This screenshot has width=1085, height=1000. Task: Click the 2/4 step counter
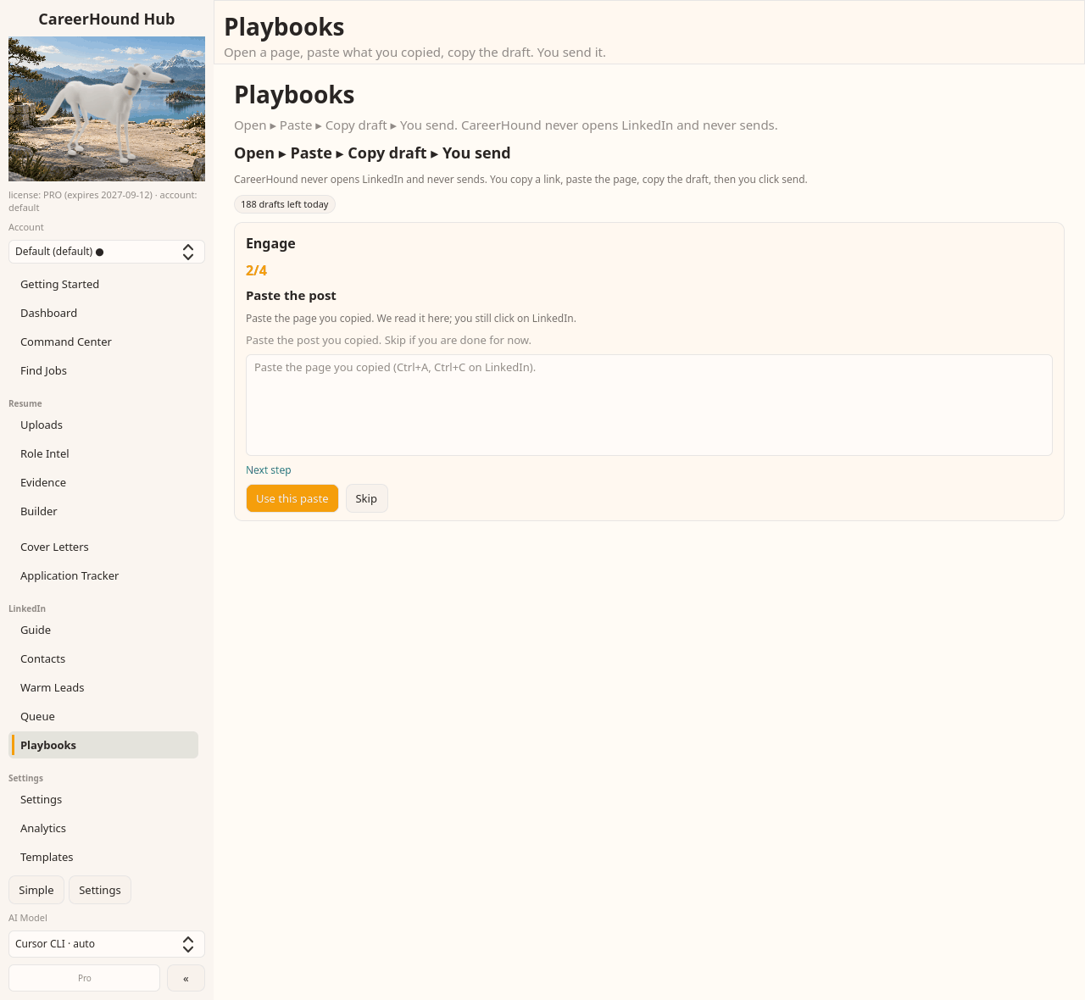point(257,270)
